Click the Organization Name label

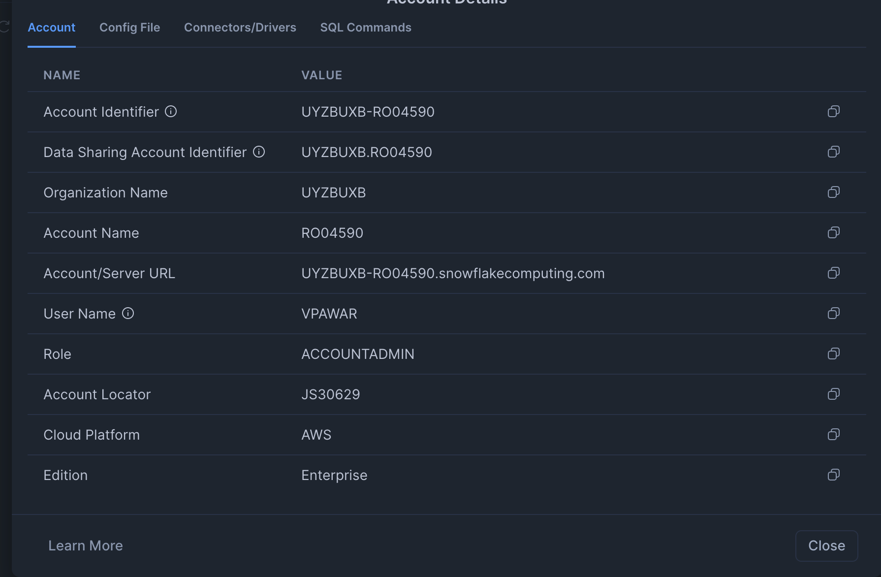[x=105, y=192]
